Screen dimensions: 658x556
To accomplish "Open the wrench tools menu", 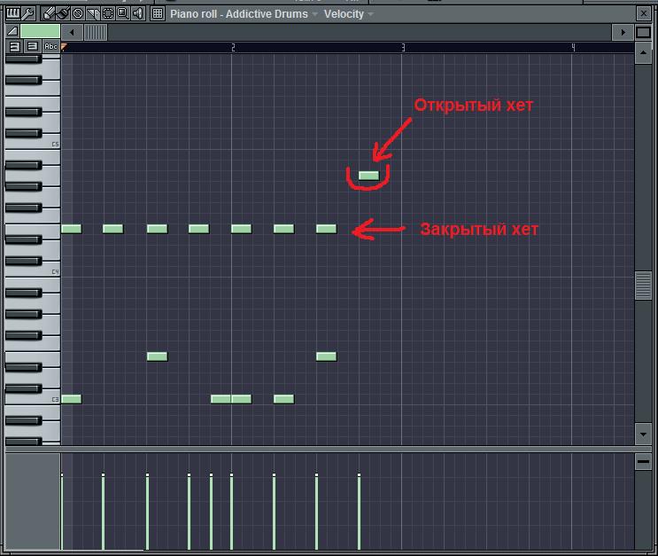I will (x=27, y=13).
